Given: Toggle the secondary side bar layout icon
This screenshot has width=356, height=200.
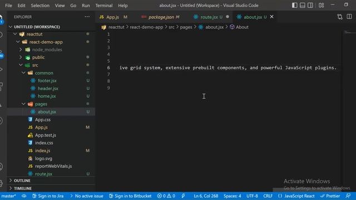Looking at the screenshot, I should (310, 5).
